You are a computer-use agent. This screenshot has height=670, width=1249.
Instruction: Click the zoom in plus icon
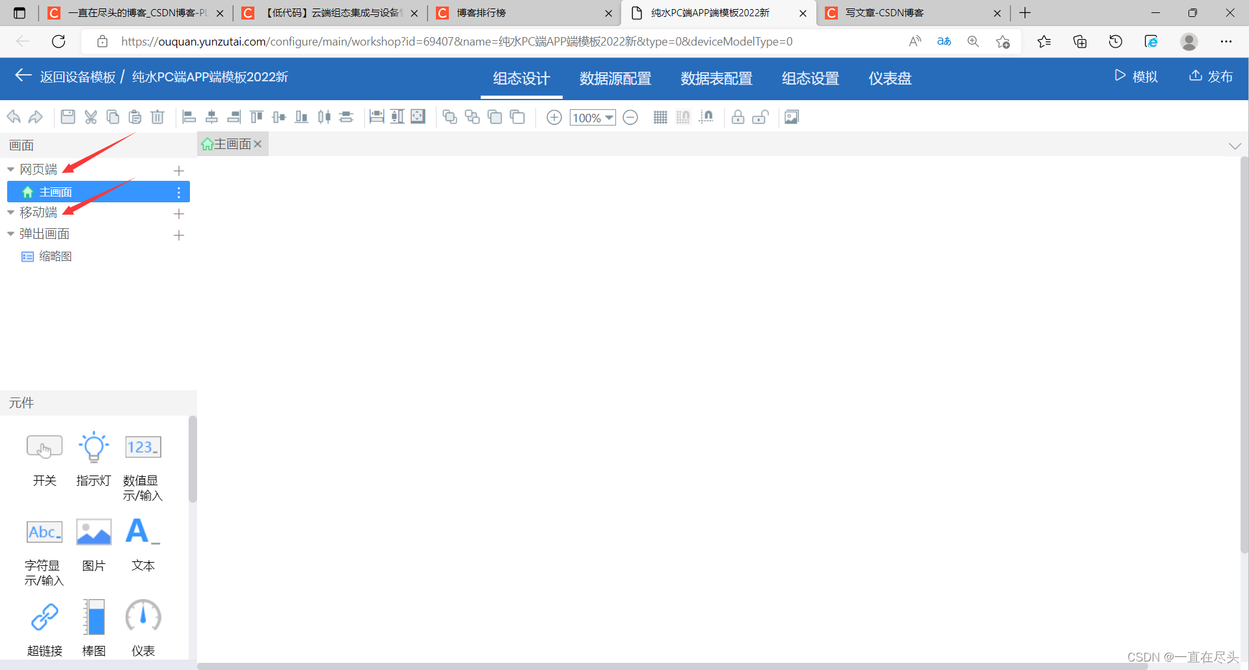[x=554, y=118]
